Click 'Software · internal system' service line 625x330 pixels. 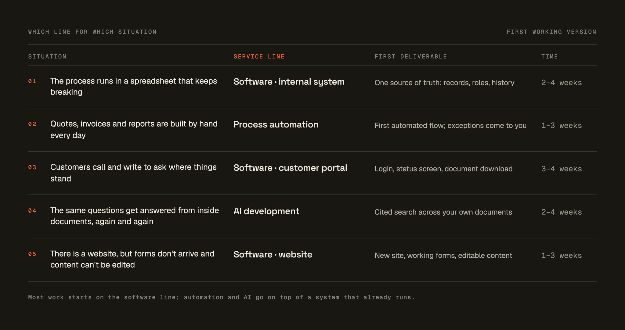pos(289,82)
